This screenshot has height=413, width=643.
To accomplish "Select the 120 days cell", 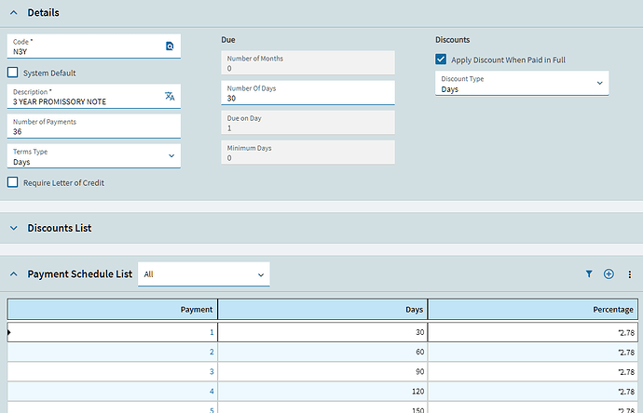I will 322,392.
